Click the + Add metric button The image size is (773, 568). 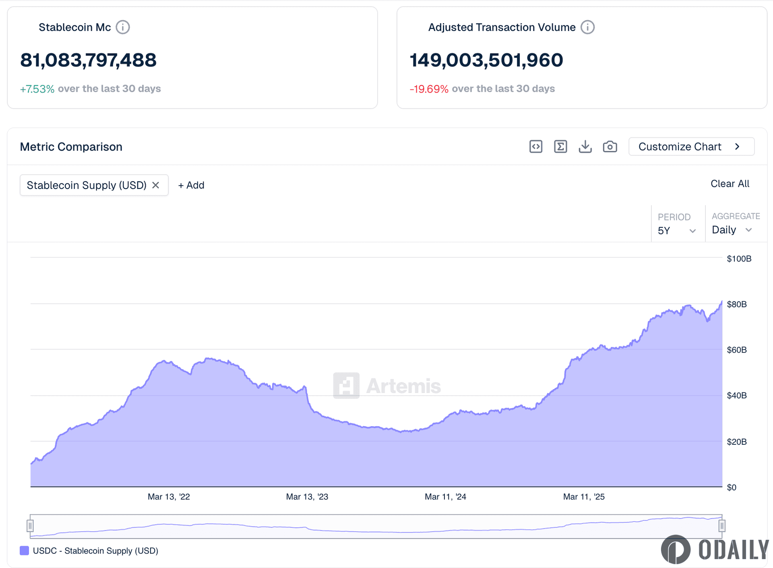pos(191,185)
